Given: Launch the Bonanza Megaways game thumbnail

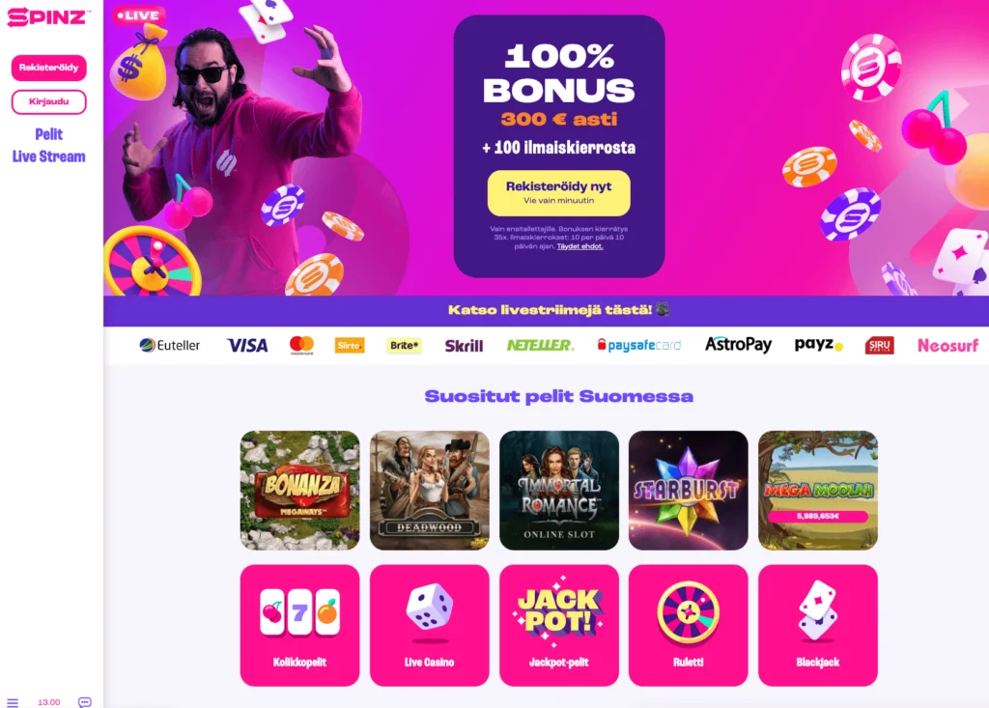Looking at the screenshot, I should coord(299,491).
